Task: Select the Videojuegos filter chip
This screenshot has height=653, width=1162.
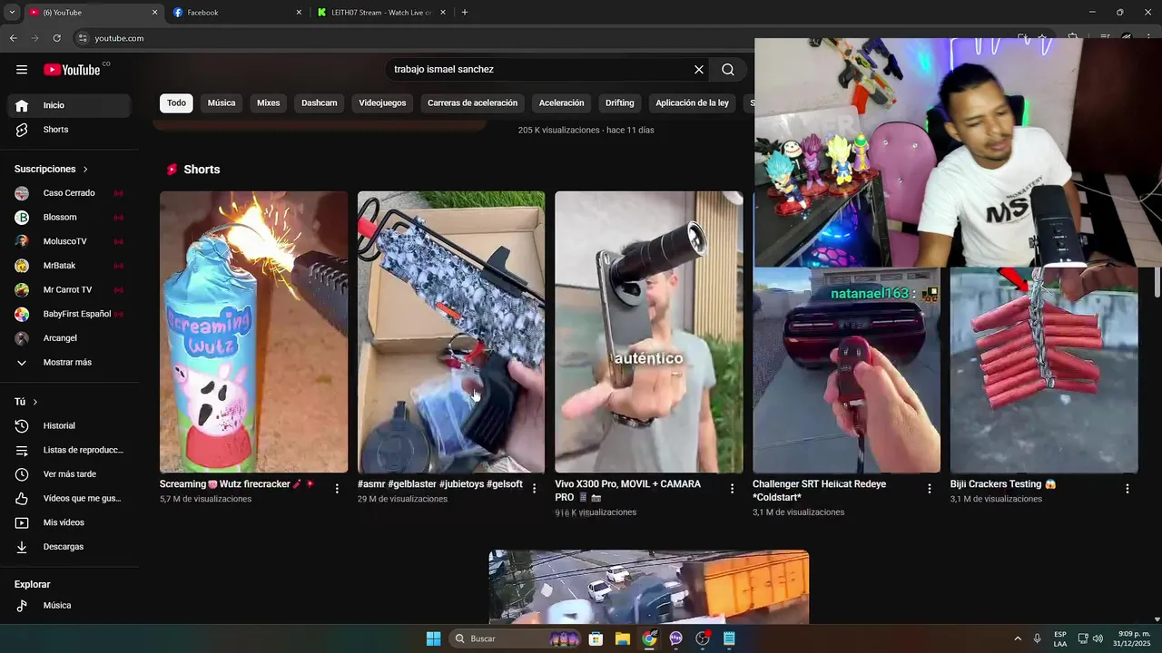Action: [x=382, y=103]
